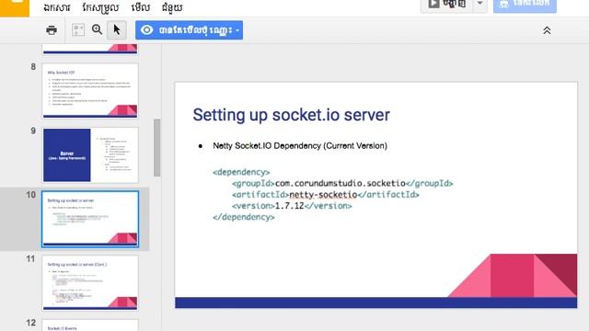This screenshot has width=589, height=331.
Task: Click the Netty Socket.IO Dependency bullet text
Action: (300, 145)
